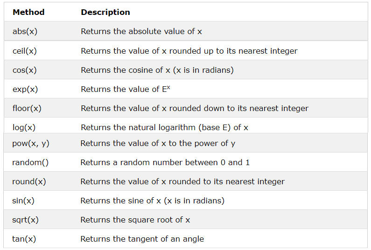
Task: Click the Method column header
Action: click(x=28, y=12)
